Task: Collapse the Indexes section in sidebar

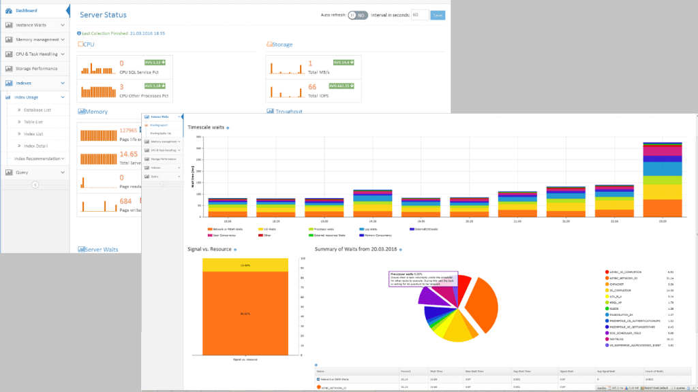Action: pyautogui.click(x=62, y=82)
